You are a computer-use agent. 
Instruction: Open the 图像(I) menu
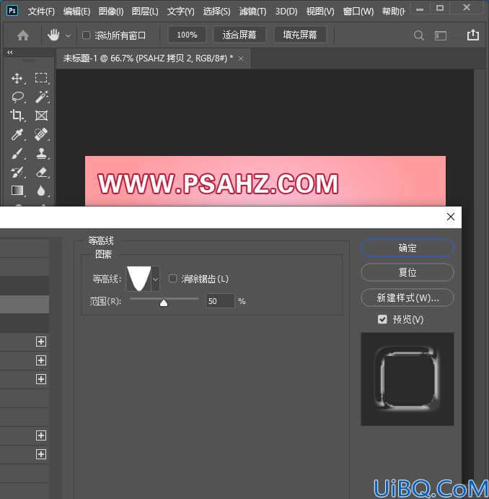pos(111,12)
